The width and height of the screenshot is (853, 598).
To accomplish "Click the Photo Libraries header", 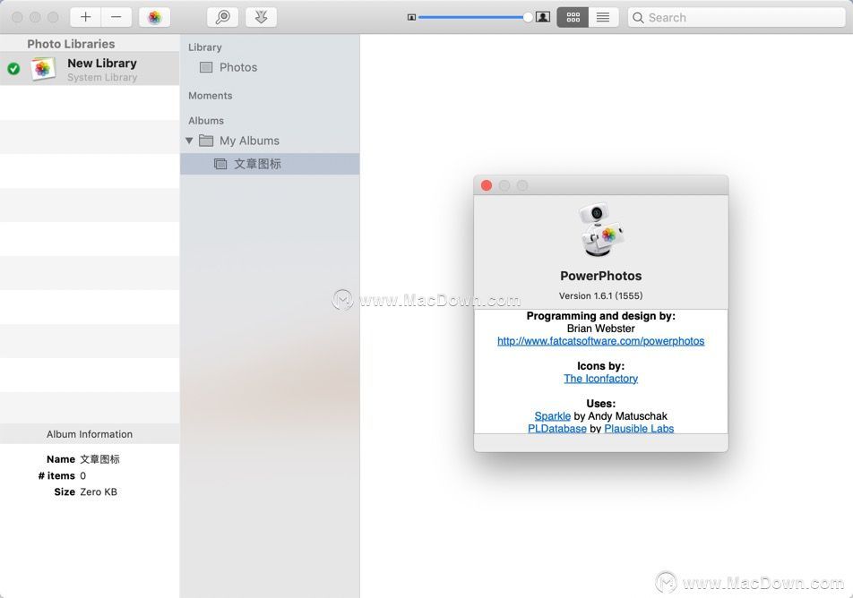I will tap(71, 44).
